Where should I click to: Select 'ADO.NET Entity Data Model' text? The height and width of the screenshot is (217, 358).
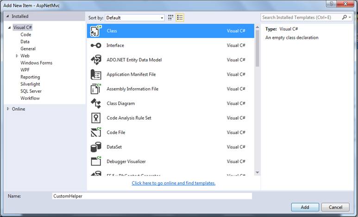pyautogui.click(x=134, y=60)
